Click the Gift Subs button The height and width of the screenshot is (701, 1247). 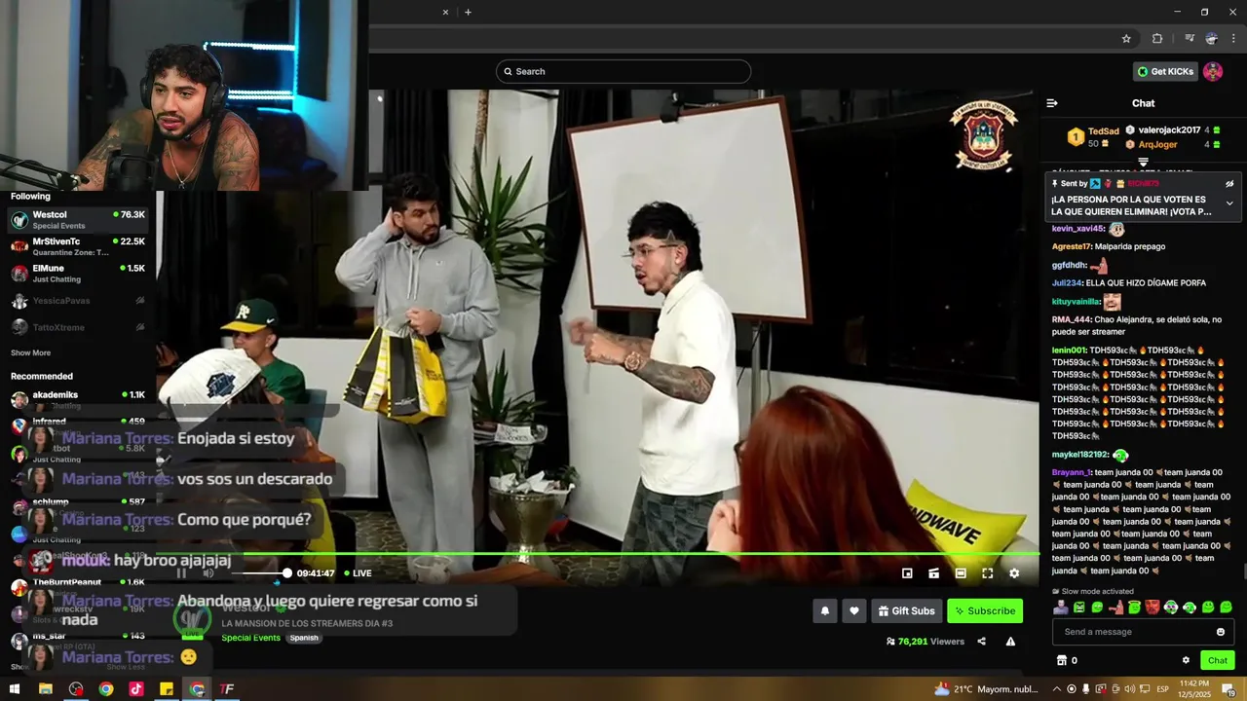(x=906, y=611)
